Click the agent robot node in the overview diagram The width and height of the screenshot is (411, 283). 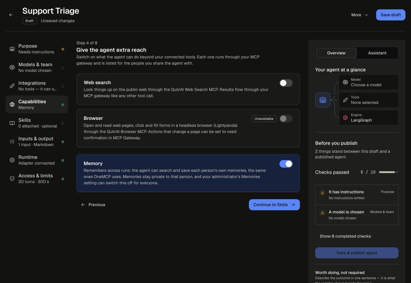(x=323, y=100)
